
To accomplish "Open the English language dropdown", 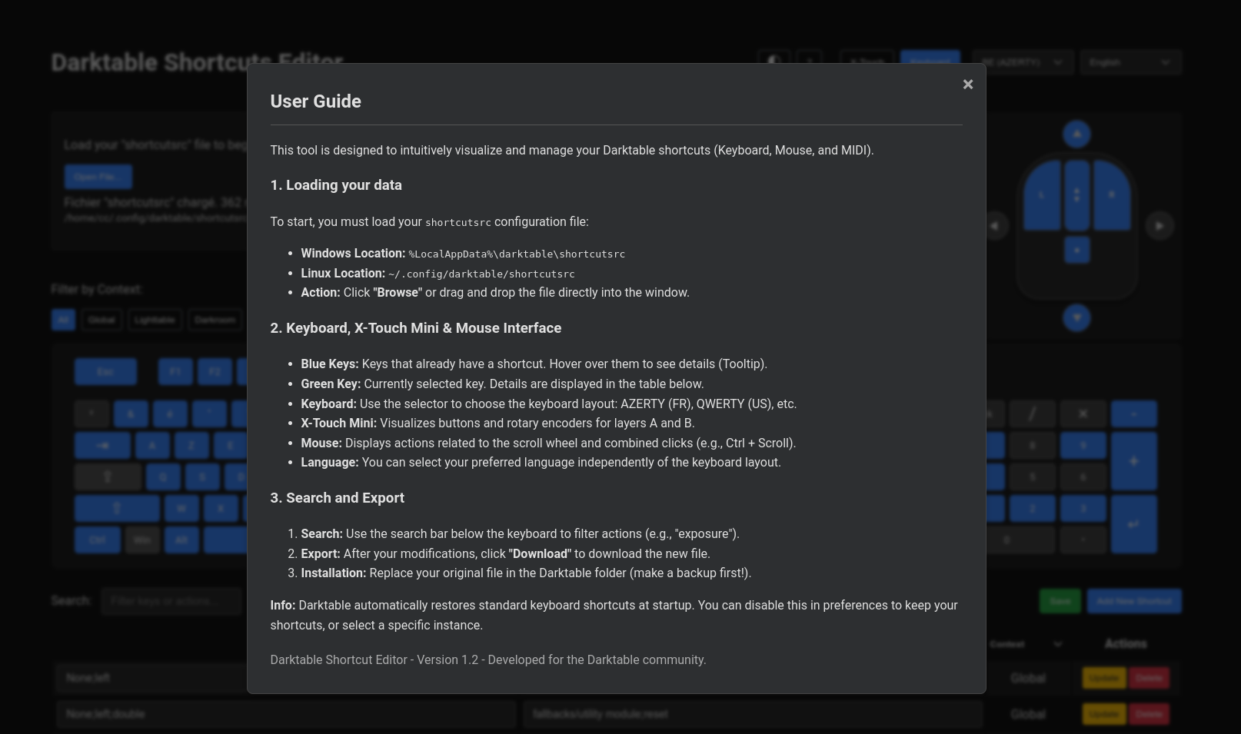I will tap(1130, 62).
